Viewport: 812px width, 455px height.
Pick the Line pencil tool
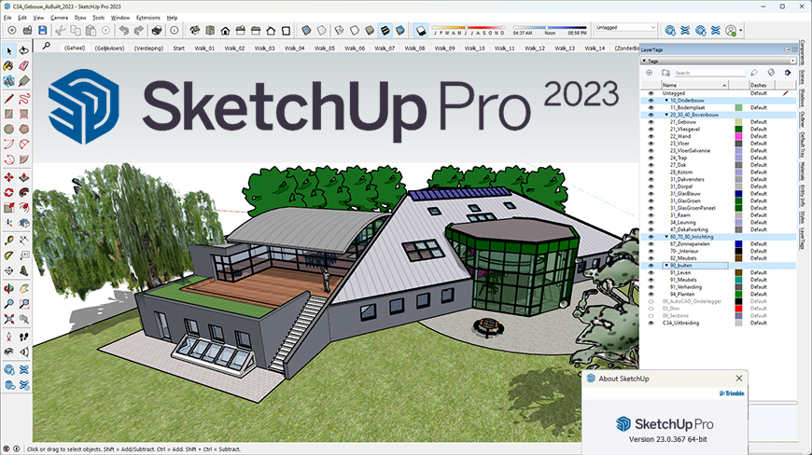tap(8, 98)
